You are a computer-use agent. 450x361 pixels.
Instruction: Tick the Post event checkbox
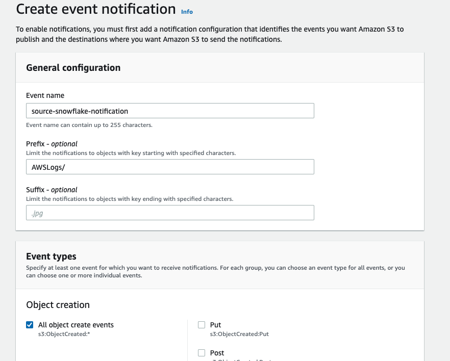pyautogui.click(x=202, y=353)
